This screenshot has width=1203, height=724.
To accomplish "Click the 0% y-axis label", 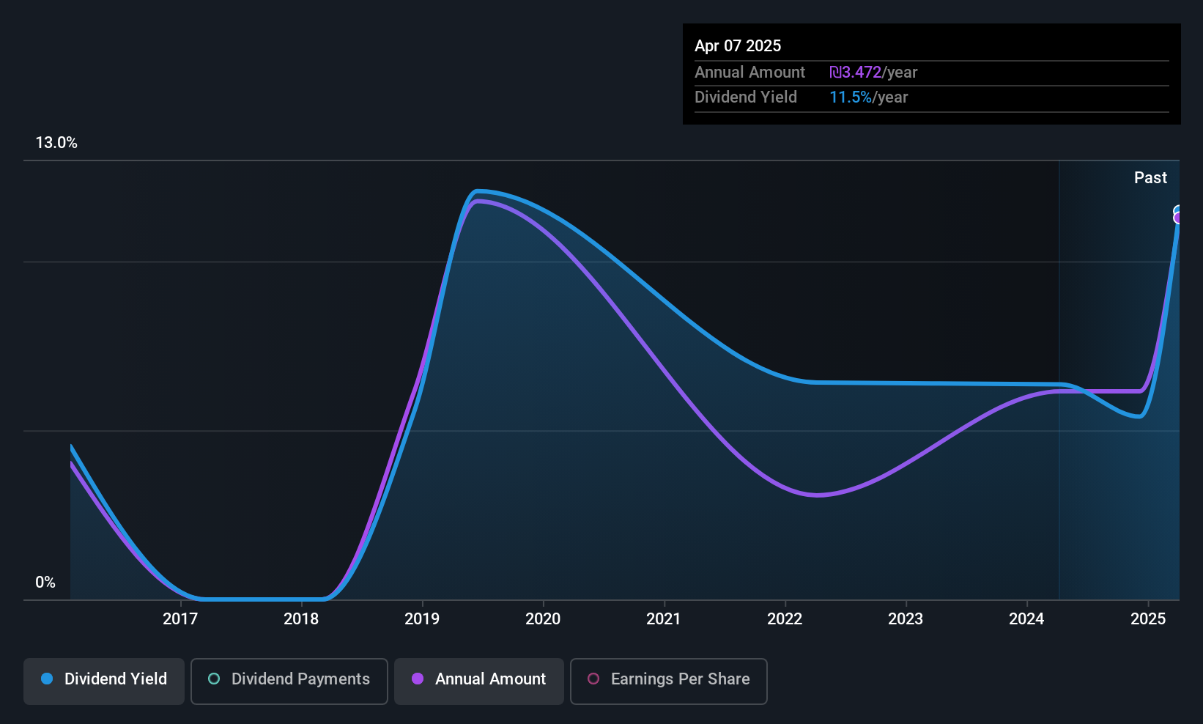I will click(45, 583).
